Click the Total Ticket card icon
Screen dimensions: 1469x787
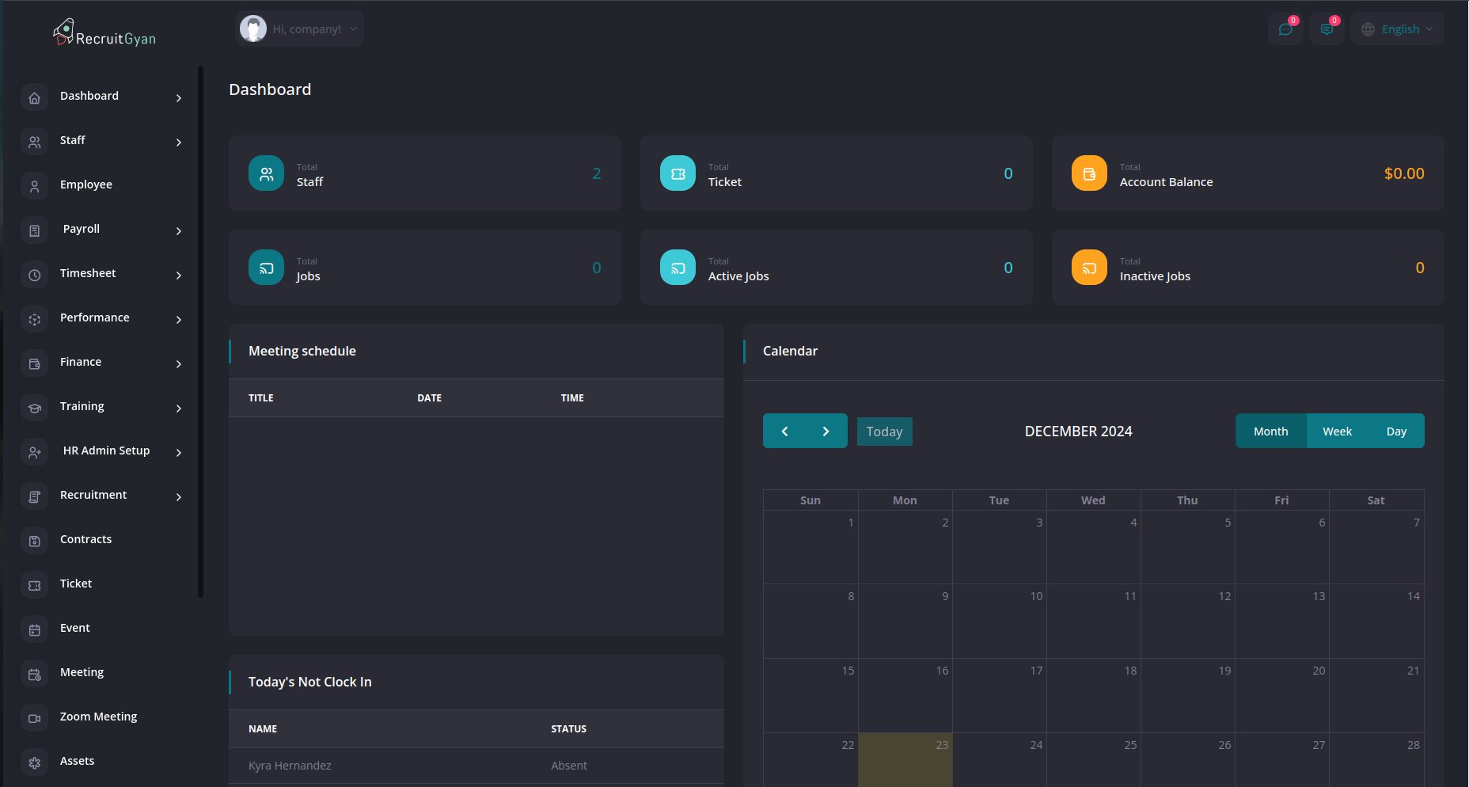click(678, 173)
